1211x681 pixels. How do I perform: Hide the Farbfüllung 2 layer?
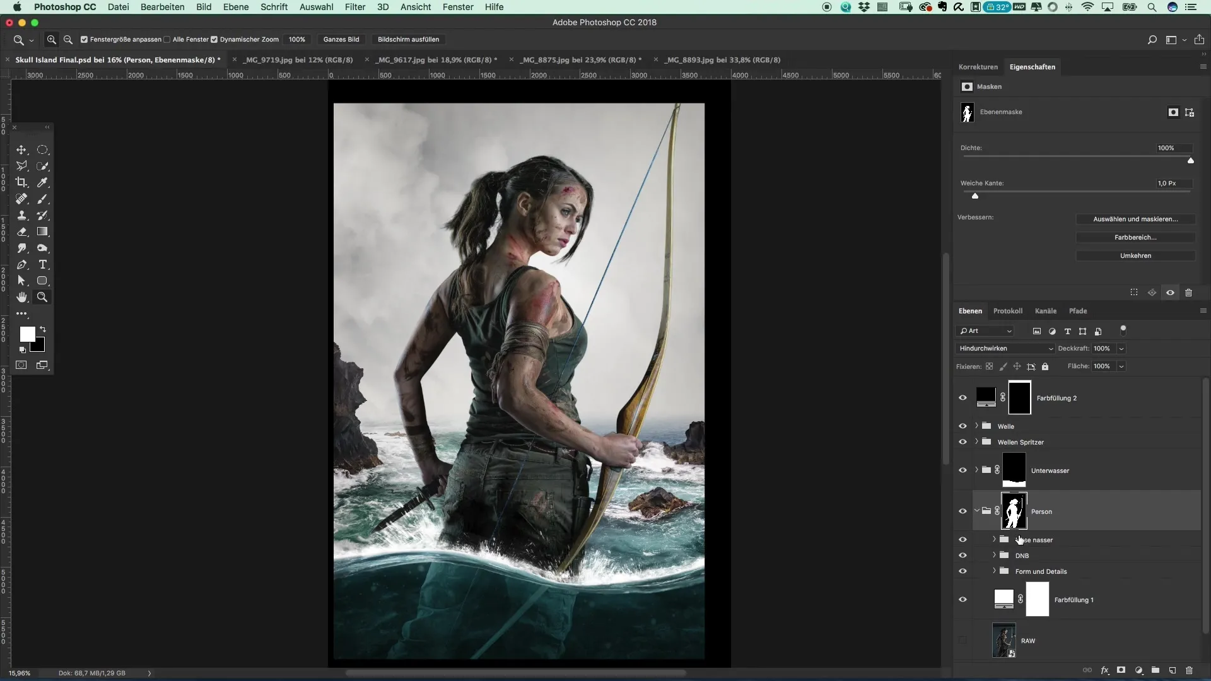962,398
